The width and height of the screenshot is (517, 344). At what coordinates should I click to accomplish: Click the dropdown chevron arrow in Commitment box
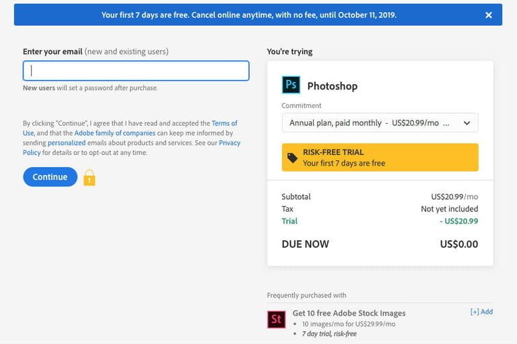pos(467,123)
